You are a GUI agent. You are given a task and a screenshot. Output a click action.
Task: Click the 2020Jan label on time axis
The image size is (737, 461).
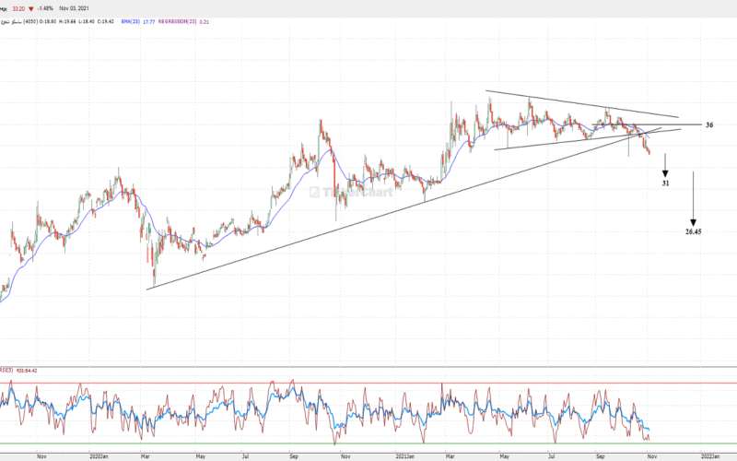coord(102,455)
